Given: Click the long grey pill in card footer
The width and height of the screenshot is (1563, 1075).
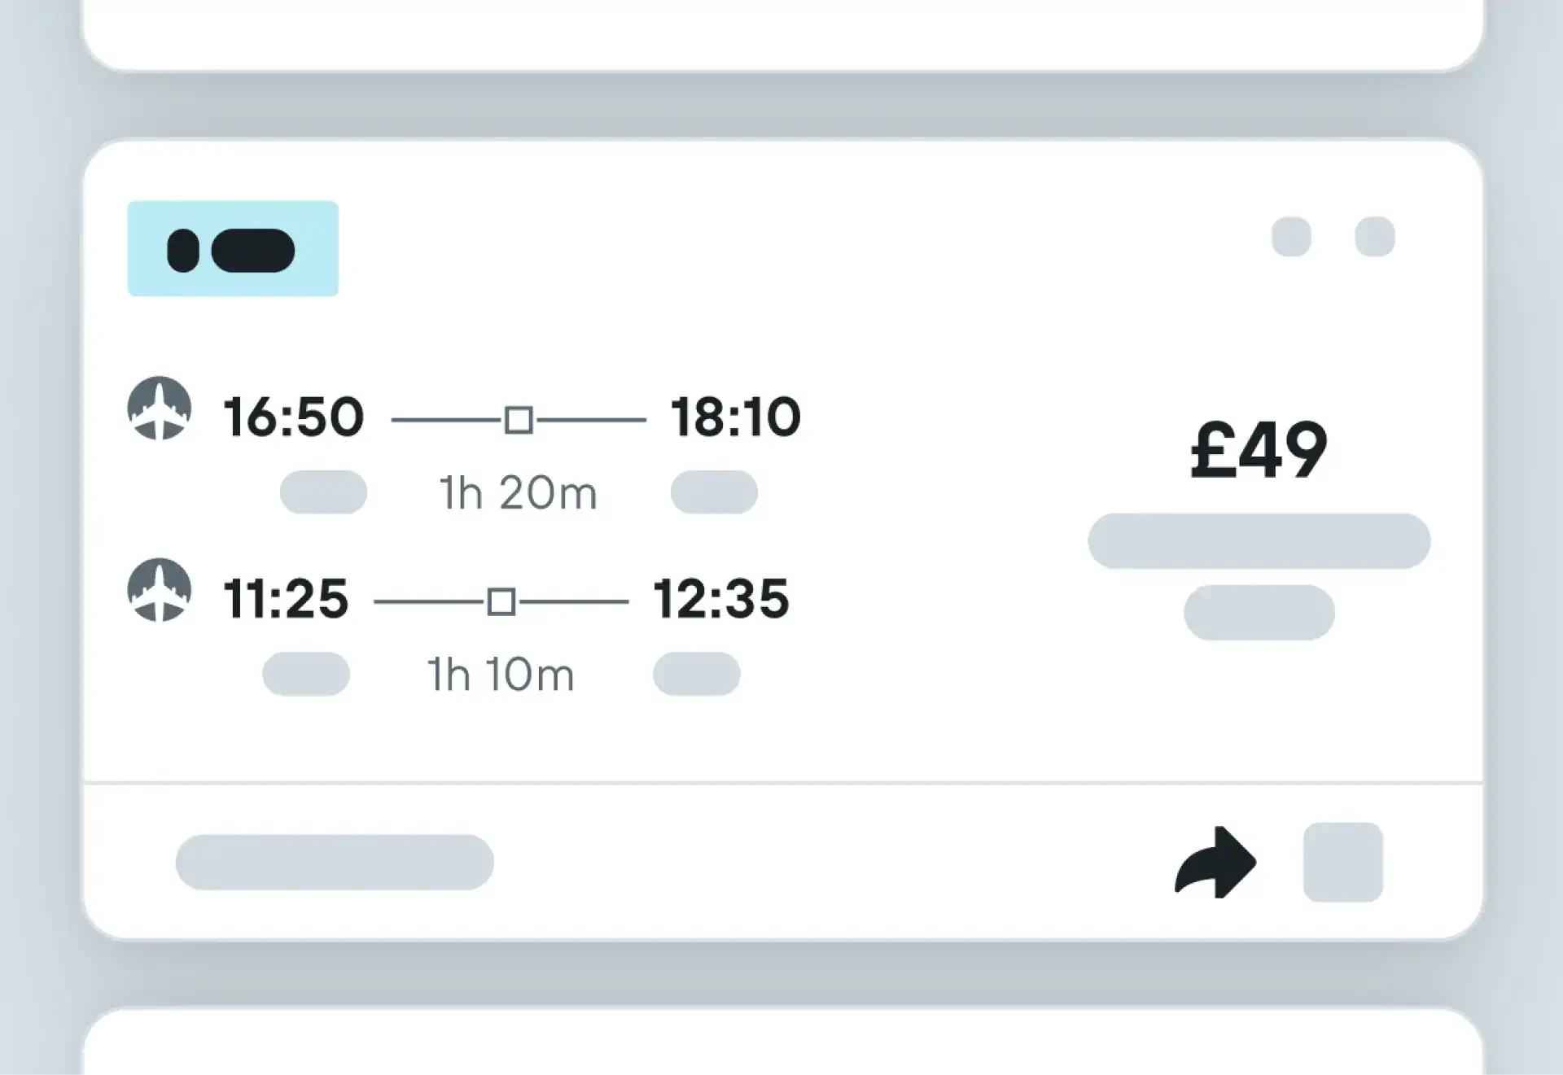Looking at the screenshot, I should (335, 862).
